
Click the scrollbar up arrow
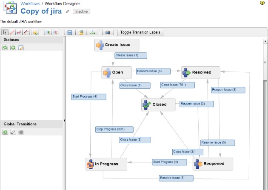(x=265, y=41)
